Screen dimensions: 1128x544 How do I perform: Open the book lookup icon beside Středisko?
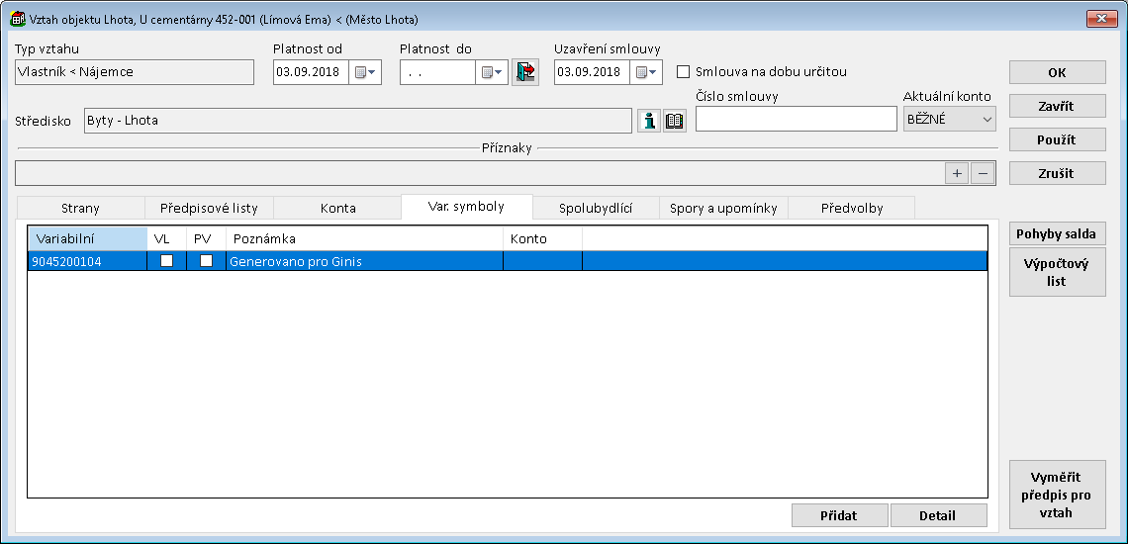click(675, 121)
